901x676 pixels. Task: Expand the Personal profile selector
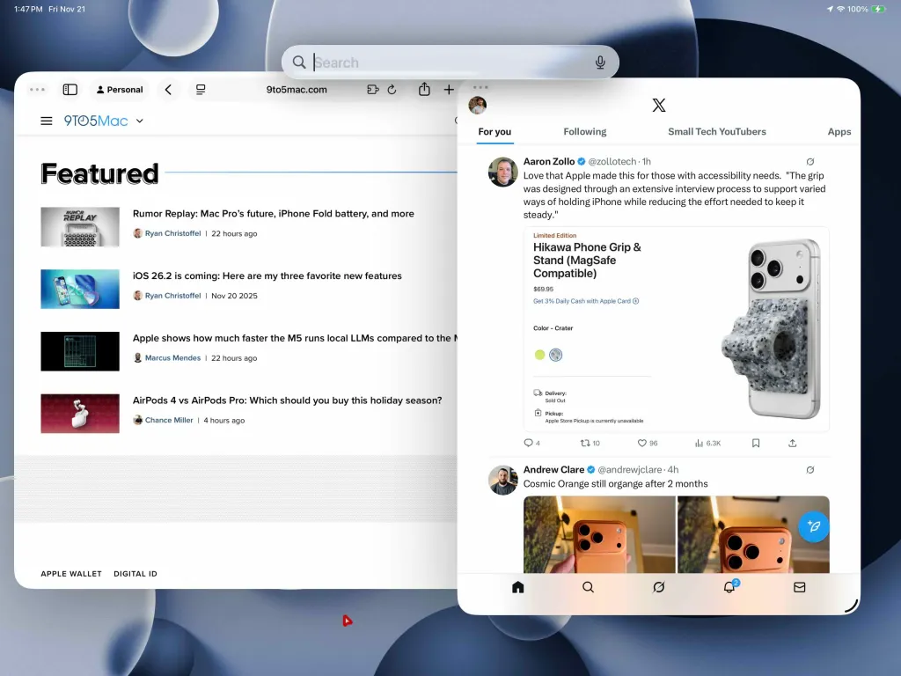coord(120,90)
